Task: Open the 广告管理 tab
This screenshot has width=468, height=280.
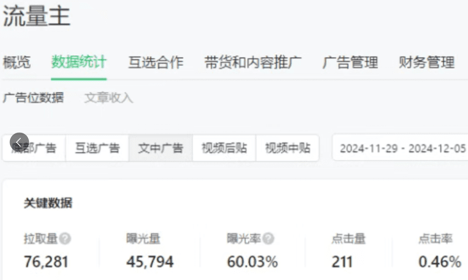Action: [x=350, y=62]
